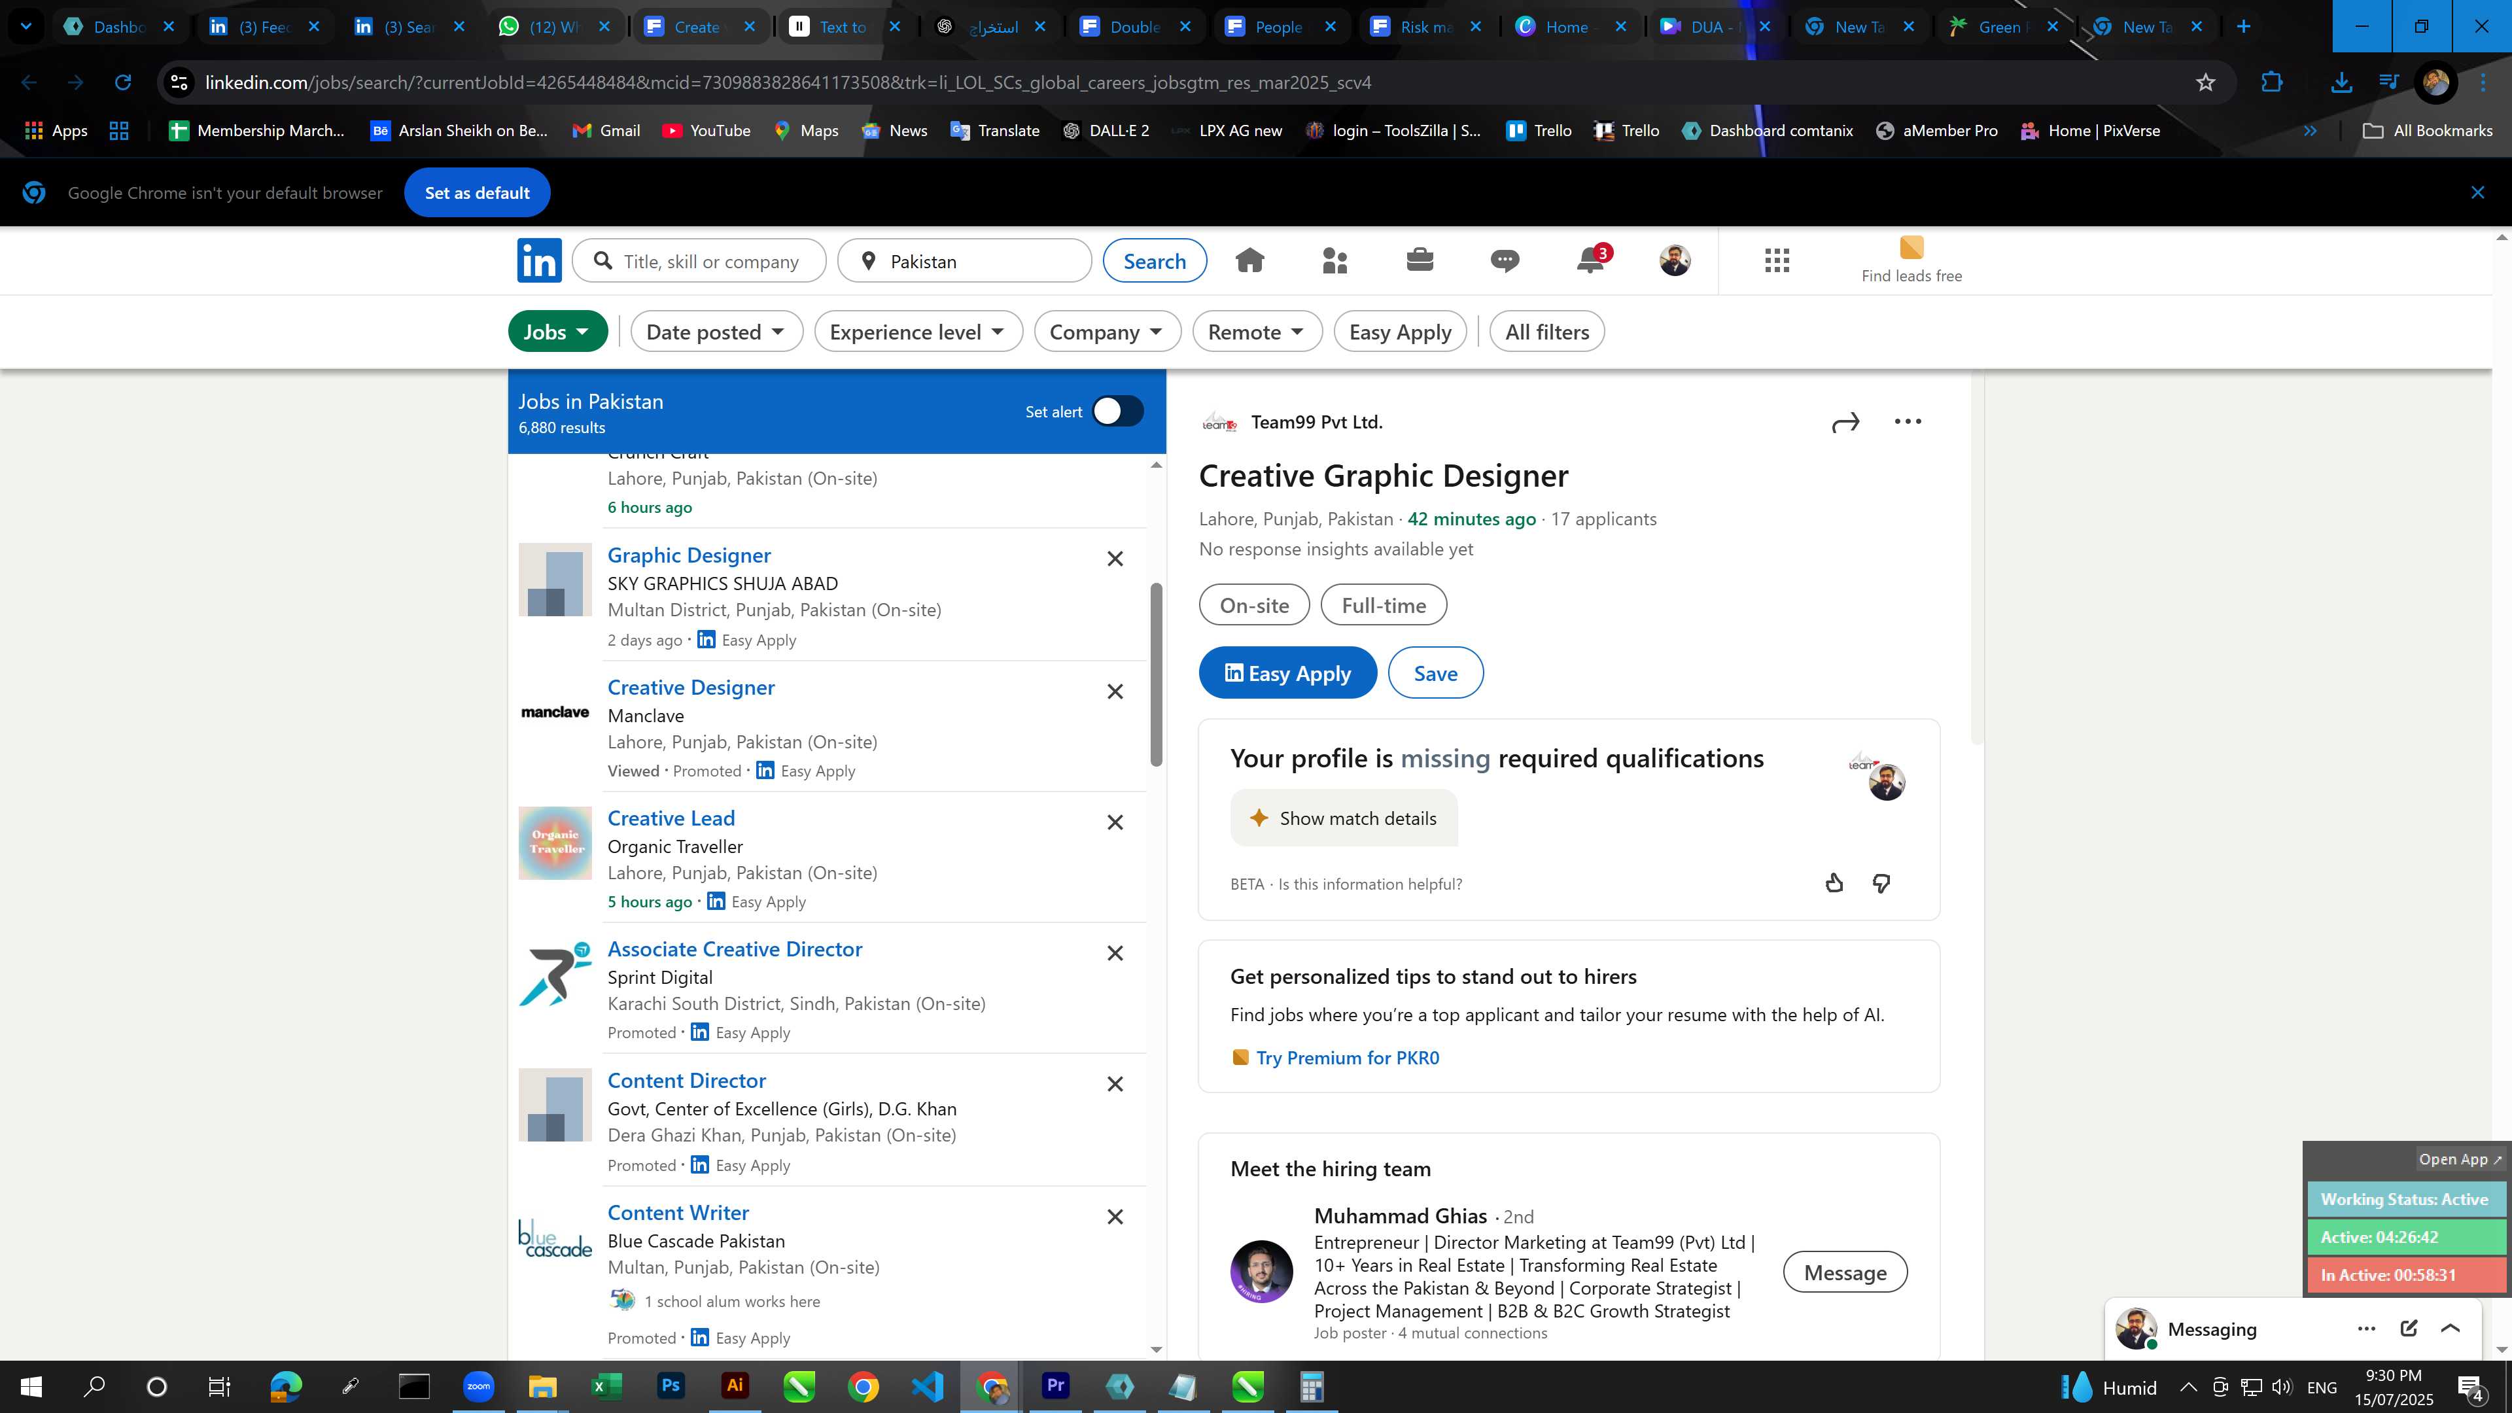Toggle the Easy Apply filter

click(1399, 332)
